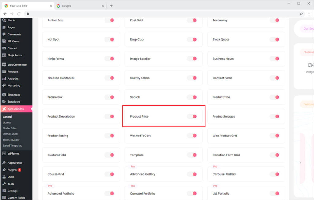
Task: Go to the License submenu page
Action: (7, 122)
